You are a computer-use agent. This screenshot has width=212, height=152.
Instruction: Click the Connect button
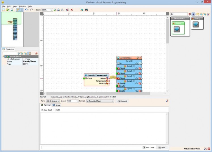[122, 101]
